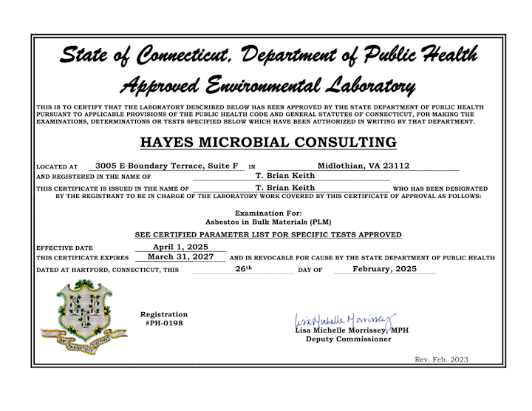Click the Connecticut state seal emblem
Viewport: 532px width, 411px height.
75,317
